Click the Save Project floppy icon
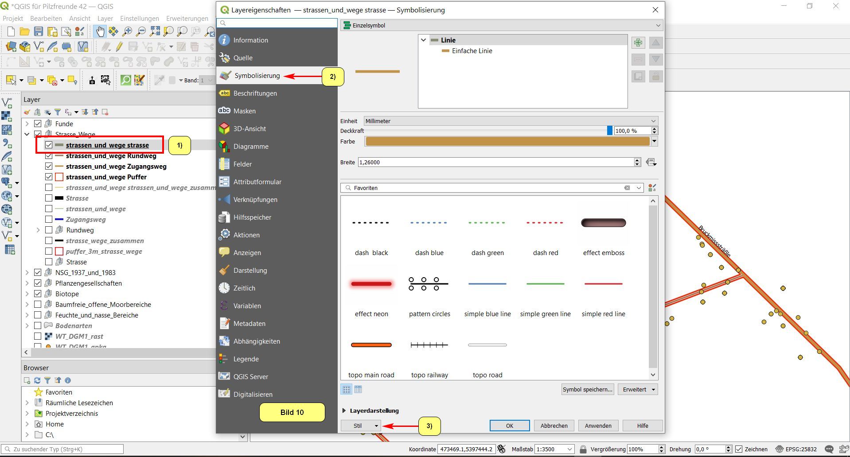This screenshot has width=850, height=457. point(39,31)
